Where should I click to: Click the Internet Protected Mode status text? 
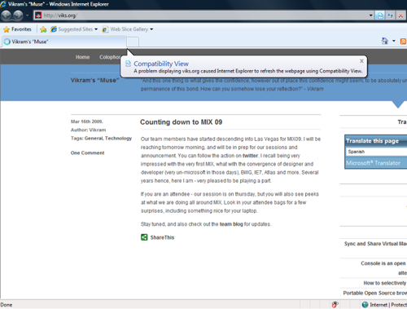388,305
